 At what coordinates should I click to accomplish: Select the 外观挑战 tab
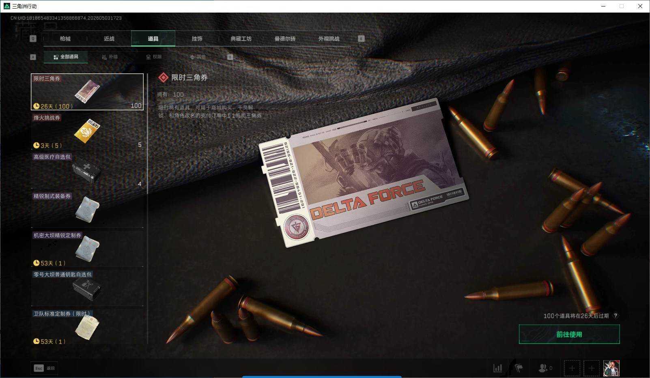pos(329,39)
